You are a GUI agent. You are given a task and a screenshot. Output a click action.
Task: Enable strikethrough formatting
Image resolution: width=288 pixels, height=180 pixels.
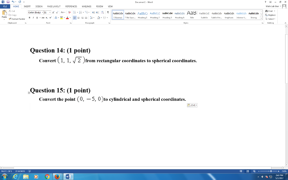point(44,18)
